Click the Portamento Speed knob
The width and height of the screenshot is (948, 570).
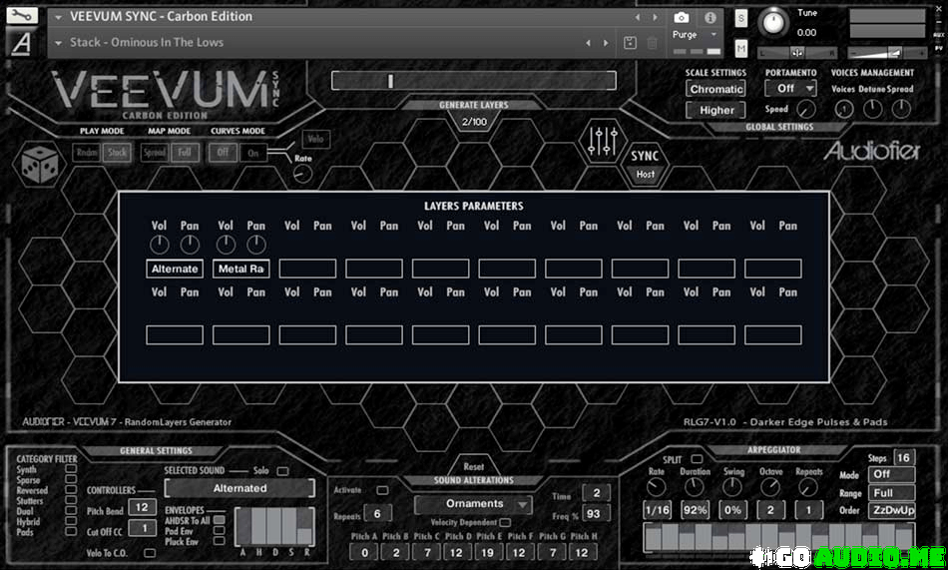(x=806, y=110)
